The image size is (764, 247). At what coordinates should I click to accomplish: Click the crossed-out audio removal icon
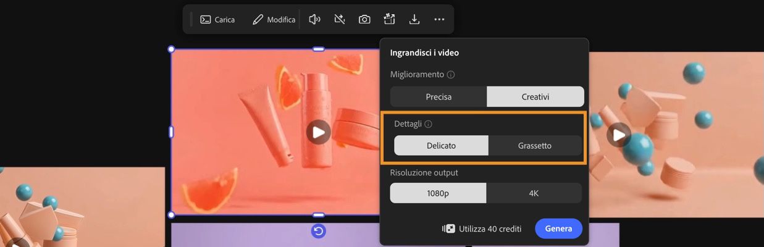(339, 20)
